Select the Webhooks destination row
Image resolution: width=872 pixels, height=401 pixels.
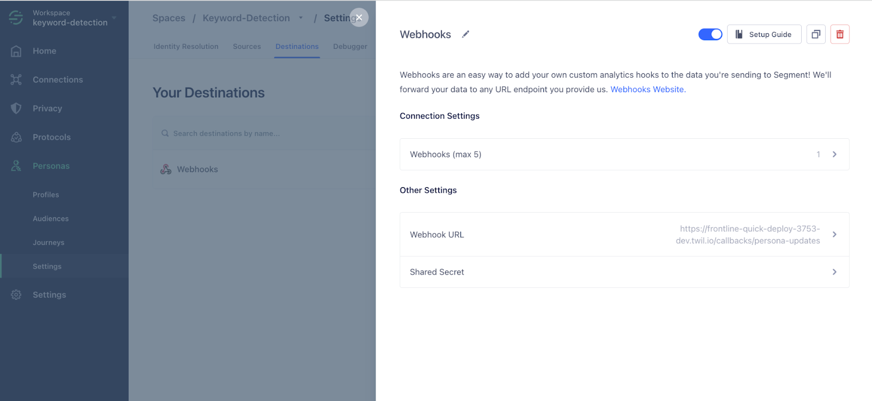(x=264, y=169)
